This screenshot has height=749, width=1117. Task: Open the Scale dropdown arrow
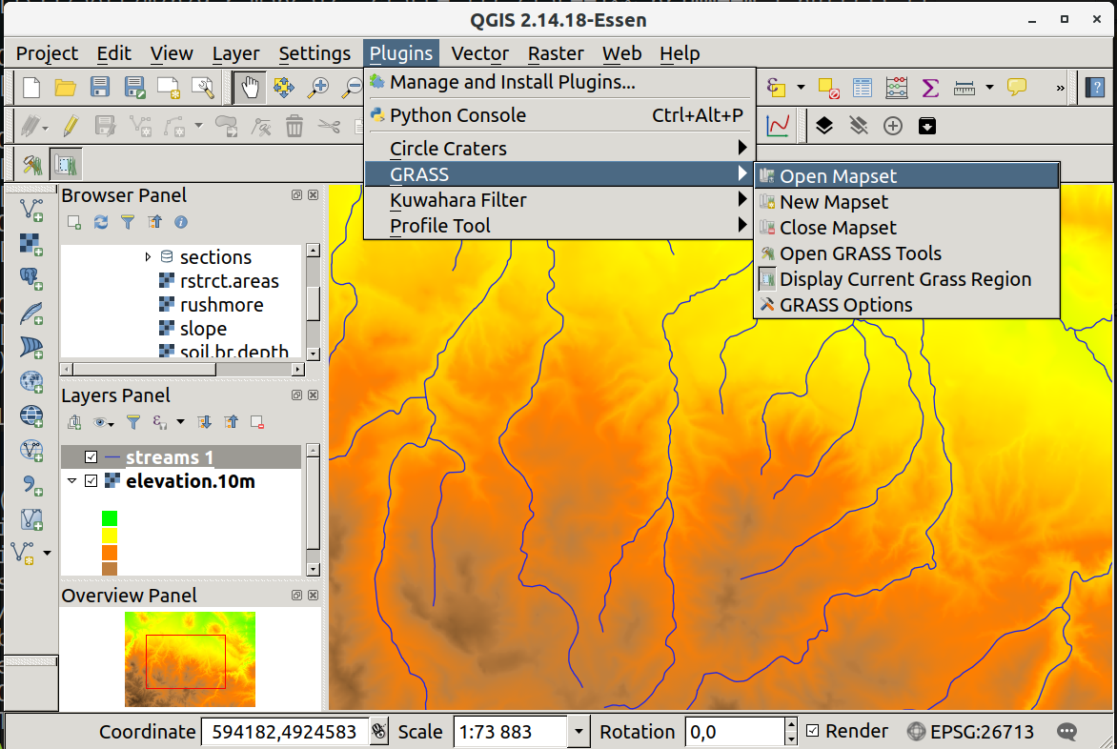579,731
